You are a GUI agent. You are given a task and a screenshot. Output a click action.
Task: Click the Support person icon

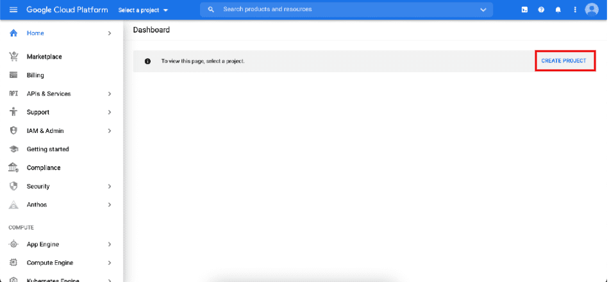point(13,112)
